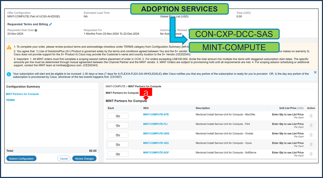
Task: Click the Configuration Summary Total $0.00 amount
Action: (x=93, y=151)
